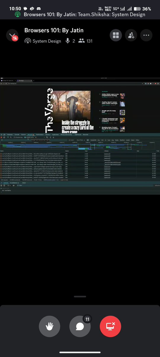Image resolution: width=160 pixels, height=357 pixels.
Task: Select The Verge browser tab
Action: [25, 81]
